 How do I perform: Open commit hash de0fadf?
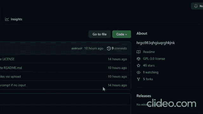pyautogui.click(x=77, y=48)
